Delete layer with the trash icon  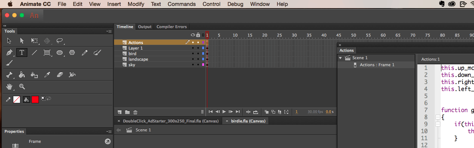coord(135,112)
